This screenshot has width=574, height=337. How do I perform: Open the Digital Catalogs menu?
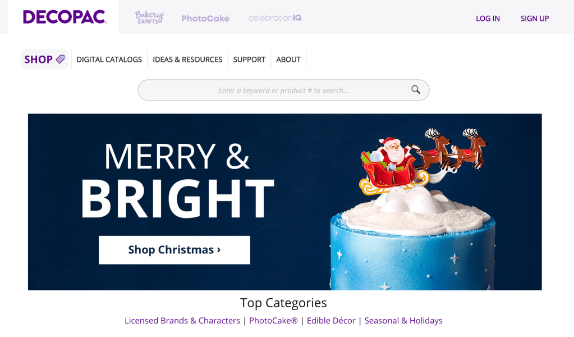pos(109,60)
